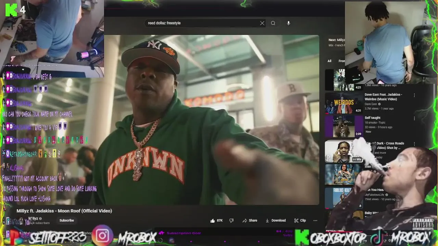Open more actions ellipsis below the video
Viewport: 438px width, 246px height.
(315, 220)
